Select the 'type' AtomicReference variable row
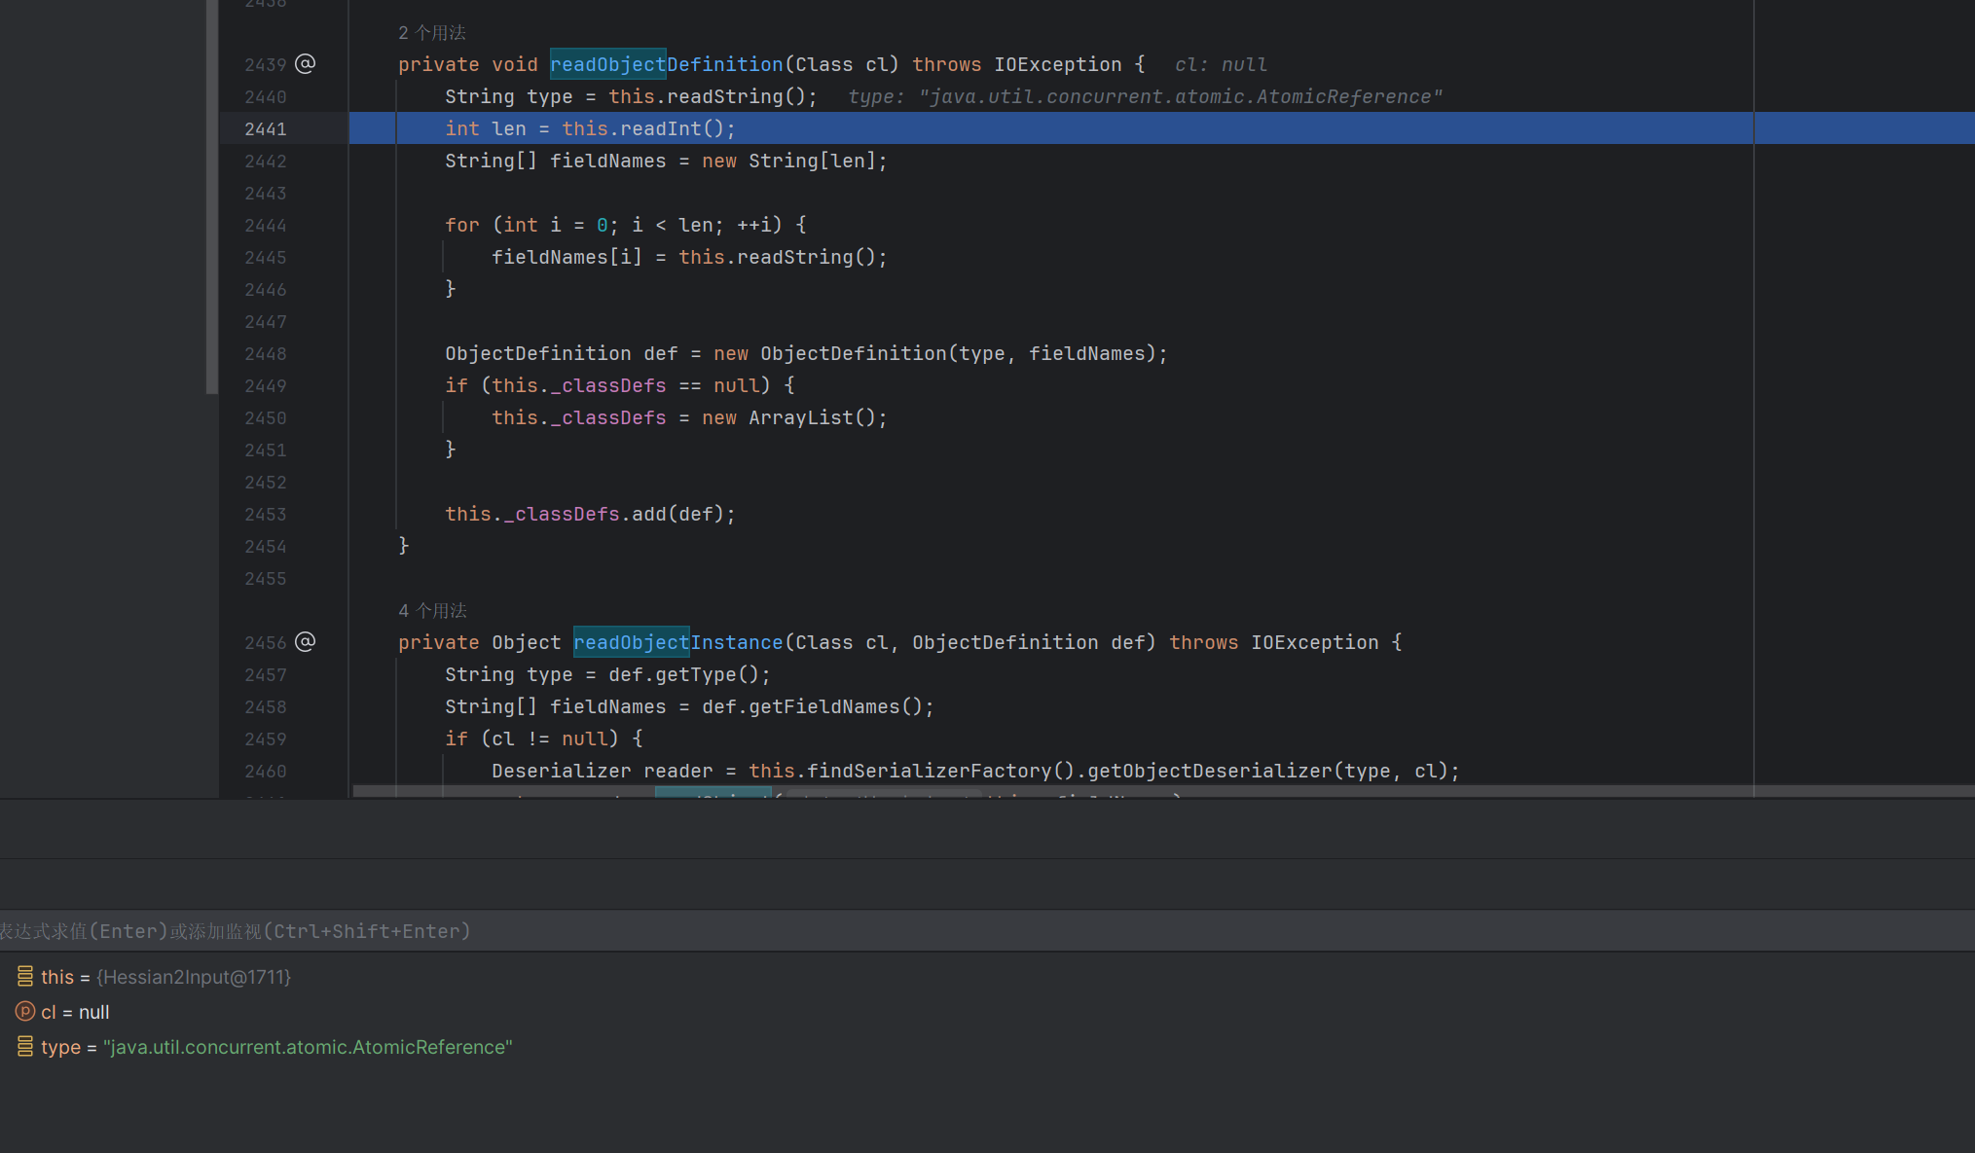Screen dimensions: 1975x1153 tap(276, 1047)
